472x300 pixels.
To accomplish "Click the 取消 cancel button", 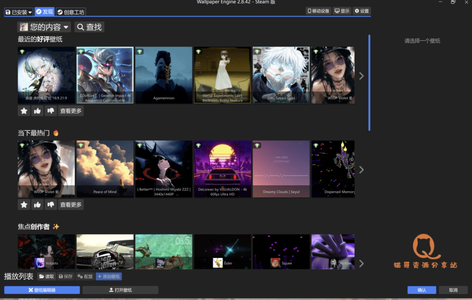I will (x=454, y=290).
